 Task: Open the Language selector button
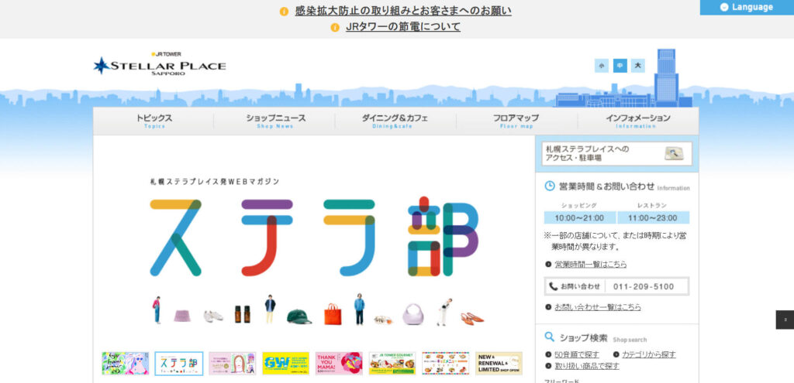click(747, 7)
